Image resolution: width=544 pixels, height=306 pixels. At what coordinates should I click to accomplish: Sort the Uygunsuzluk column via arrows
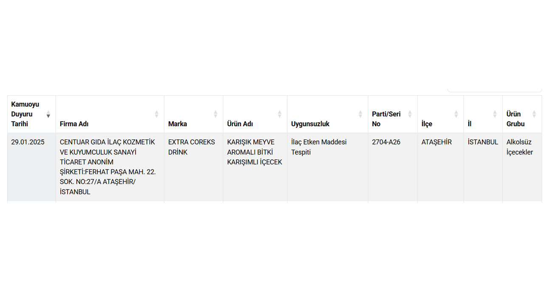point(360,114)
